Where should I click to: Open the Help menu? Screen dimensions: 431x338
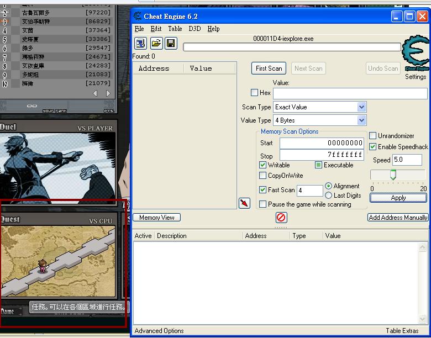coord(213,29)
